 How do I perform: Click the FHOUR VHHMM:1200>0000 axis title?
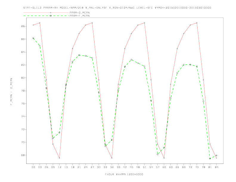(124, 174)
